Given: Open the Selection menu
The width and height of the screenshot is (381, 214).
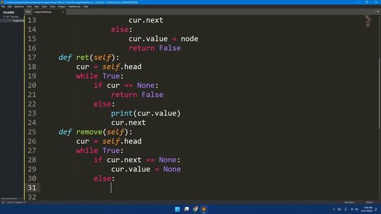Looking at the screenshot, I should (x=19, y=7).
